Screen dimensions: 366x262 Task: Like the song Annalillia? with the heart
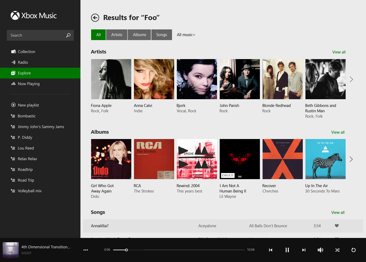[x=337, y=226]
